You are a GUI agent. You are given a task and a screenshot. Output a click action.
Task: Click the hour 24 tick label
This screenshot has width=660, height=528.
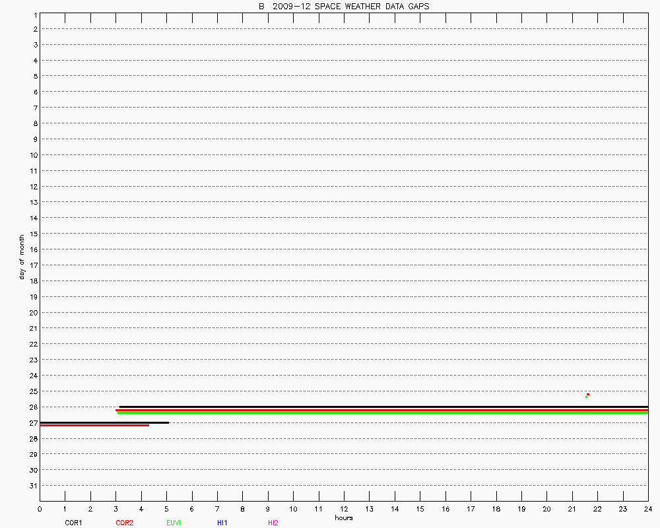point(647,509)
